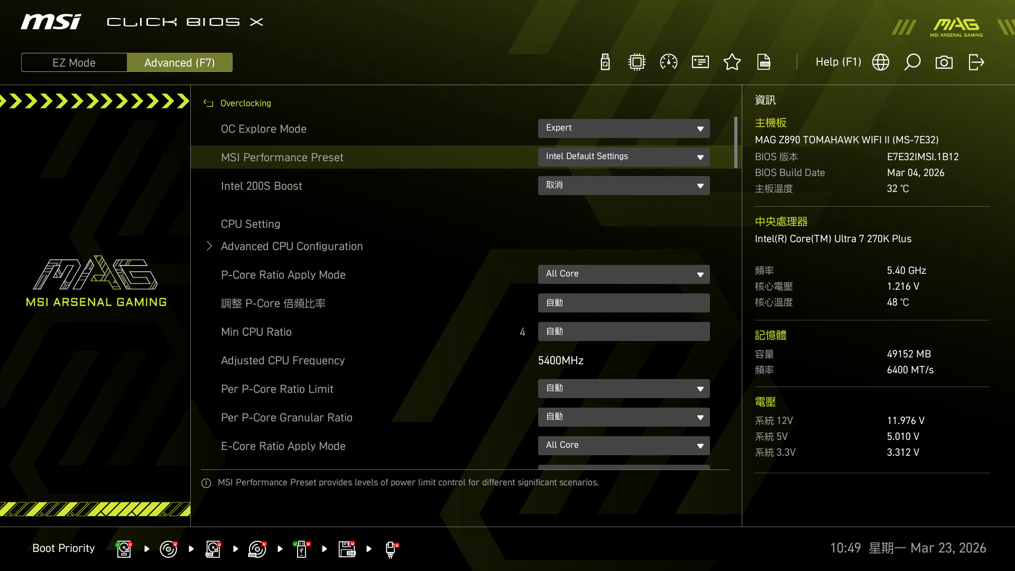Viewport: 1015px width, 571px height.
Task: Select USB floppy boot priority device
Action: (x=347, y=549)
